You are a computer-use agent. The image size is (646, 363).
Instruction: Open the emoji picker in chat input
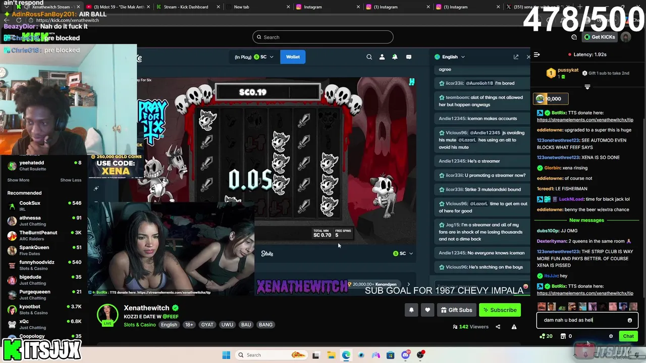[629, 320]
